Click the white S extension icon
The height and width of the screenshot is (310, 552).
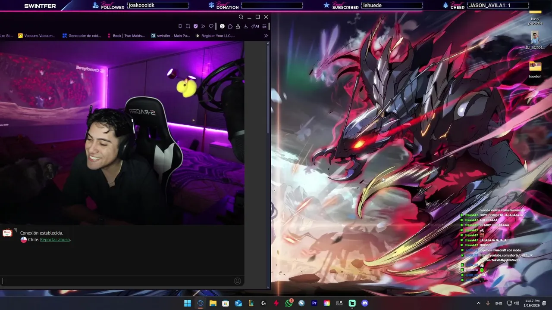click(222, 26)
